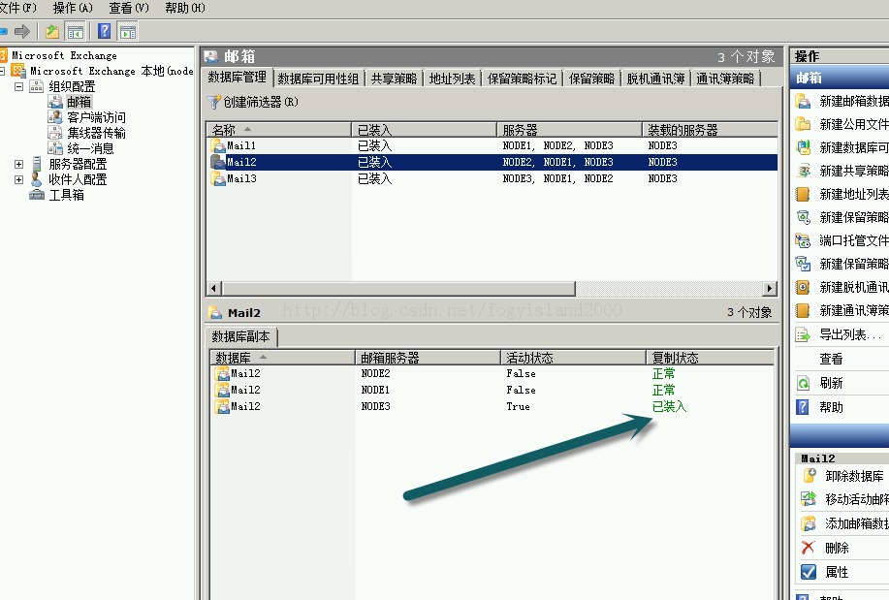The height and width of the screenshot is (600, 889).
Task: Click the 收件人配置 person icon
Action: (36, 179)
